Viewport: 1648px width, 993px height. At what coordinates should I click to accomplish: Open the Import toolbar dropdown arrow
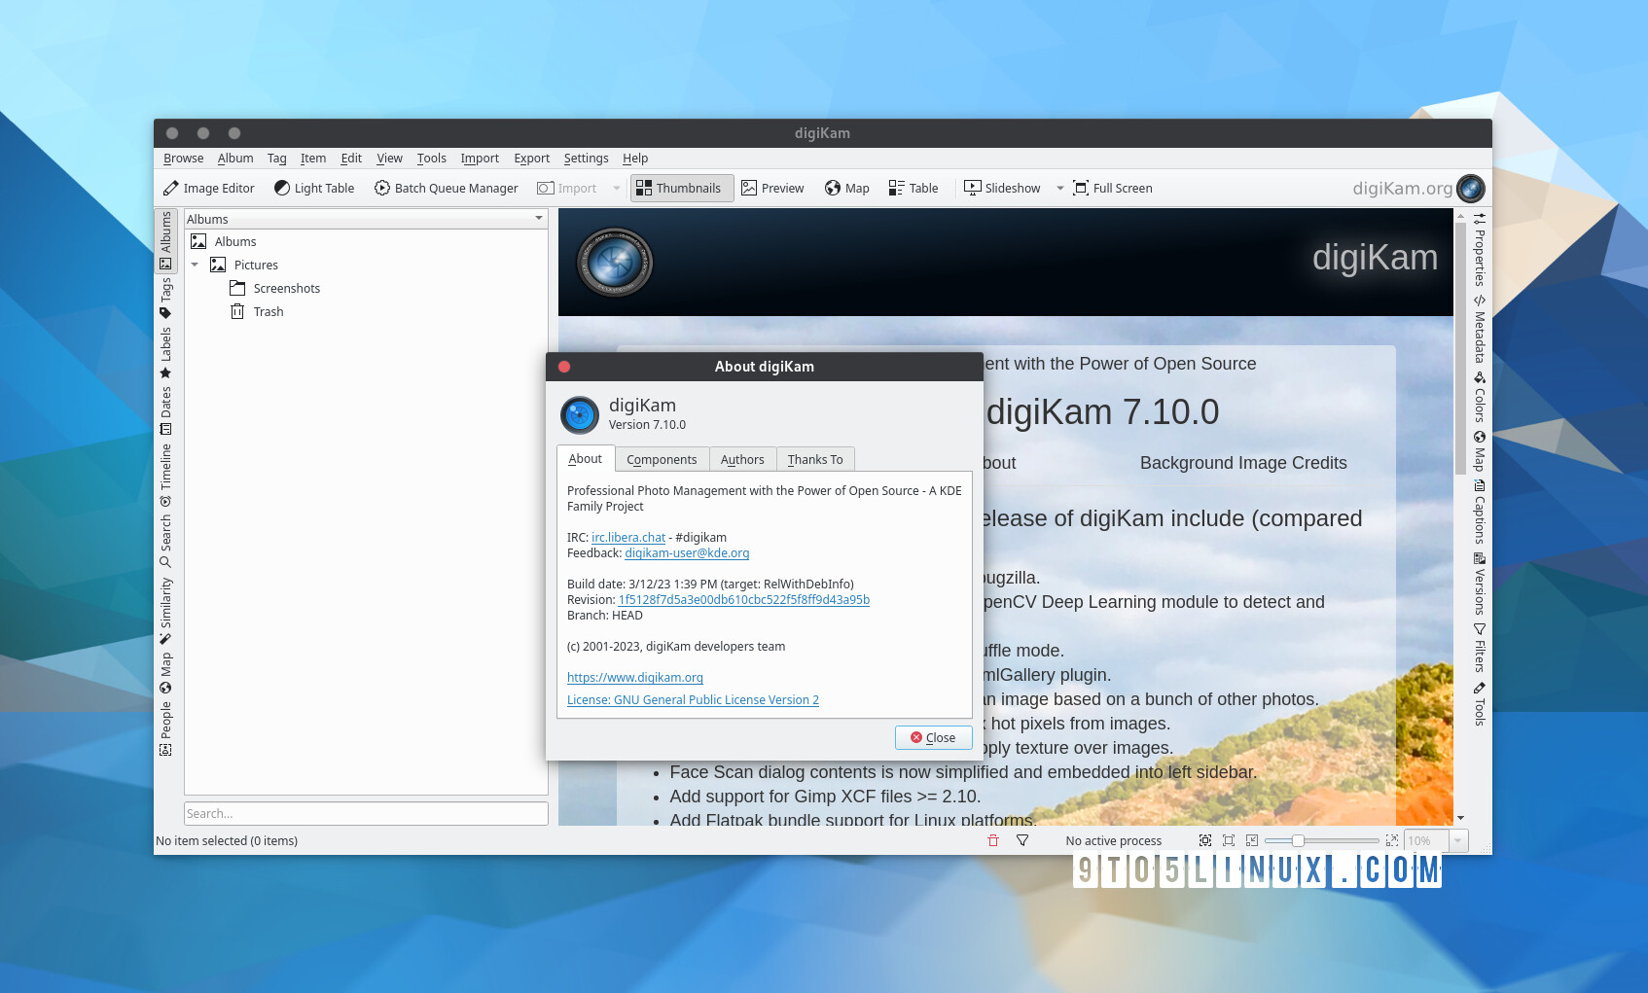pos(616,189)
